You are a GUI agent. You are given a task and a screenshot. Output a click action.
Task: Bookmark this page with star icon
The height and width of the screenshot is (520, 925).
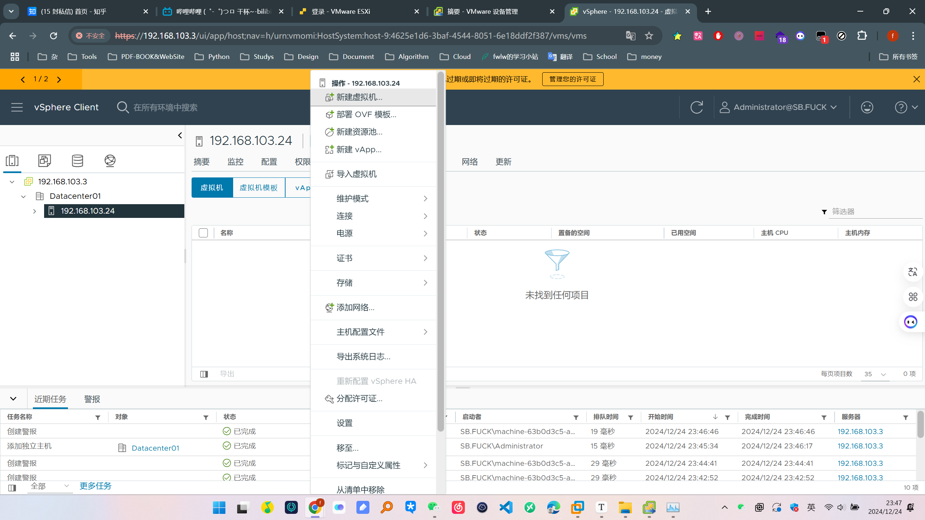649,36
